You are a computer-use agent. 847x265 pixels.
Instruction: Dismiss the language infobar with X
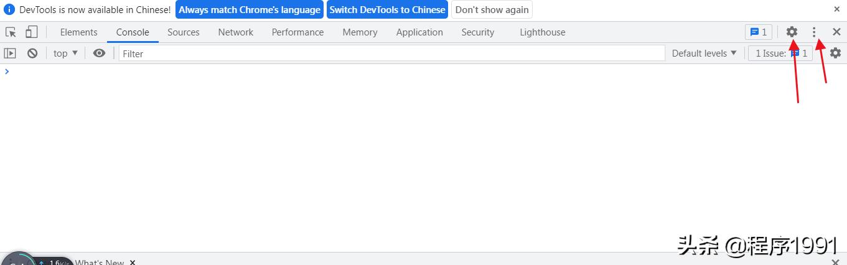tap(837, 9)
